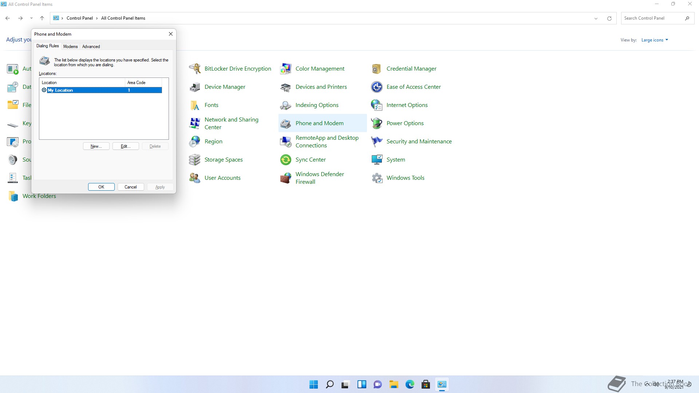The height and width of the screenshot is (393, 699).
Task: Open RemoteApp and Desktop Connections icon
Action: 286,141
